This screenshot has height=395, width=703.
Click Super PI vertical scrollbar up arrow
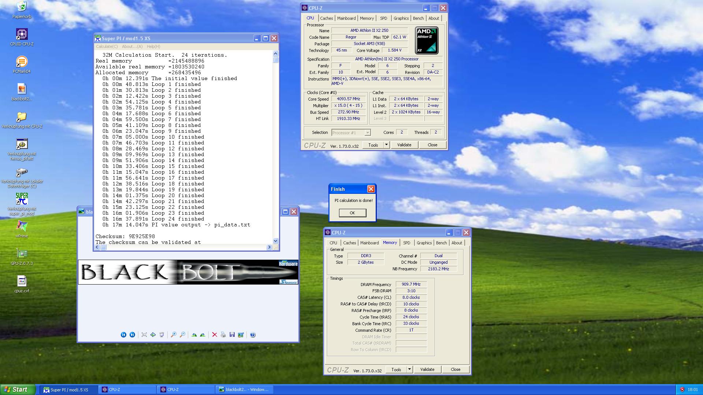coord(276,53)
